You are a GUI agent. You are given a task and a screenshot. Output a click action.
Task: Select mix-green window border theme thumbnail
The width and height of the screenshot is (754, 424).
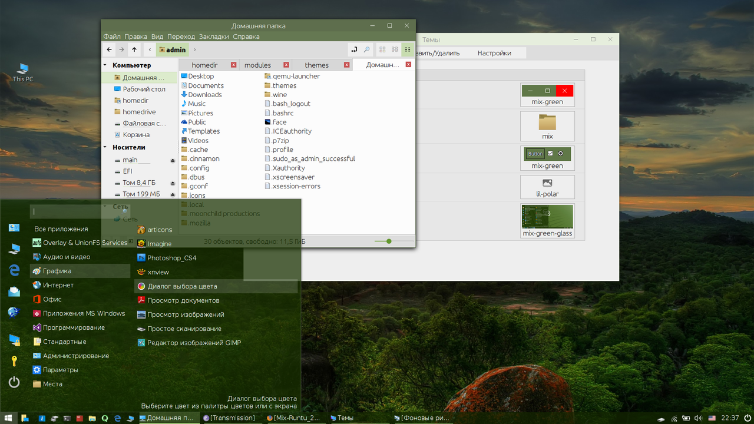tap(547, 95)
